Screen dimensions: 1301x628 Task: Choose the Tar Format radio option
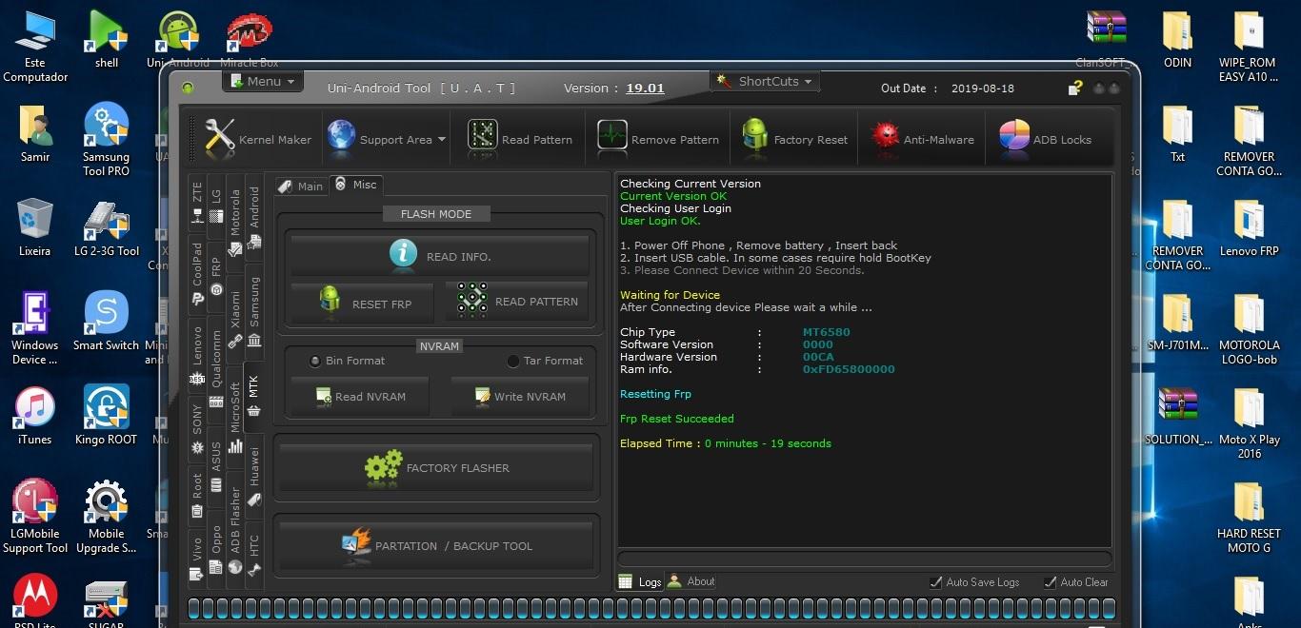click(x=545, y=361)
